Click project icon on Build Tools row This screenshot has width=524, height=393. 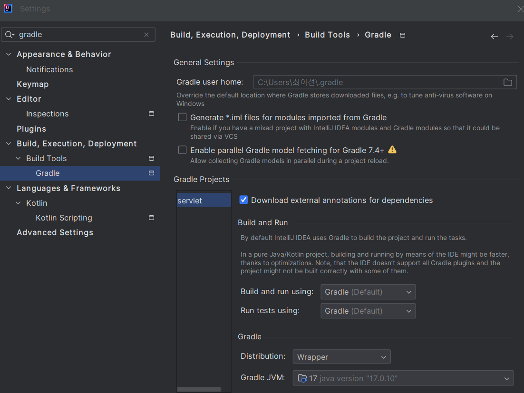coord(151,158)
